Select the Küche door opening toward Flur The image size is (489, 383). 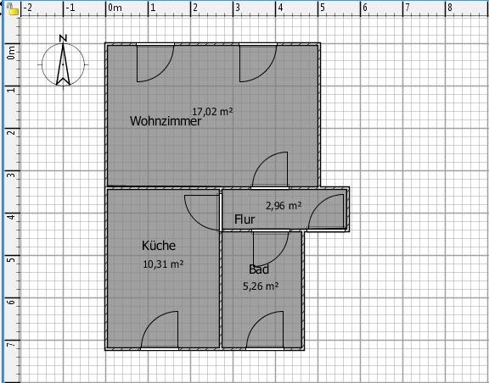pyautogui.click(x=203, y=213)
